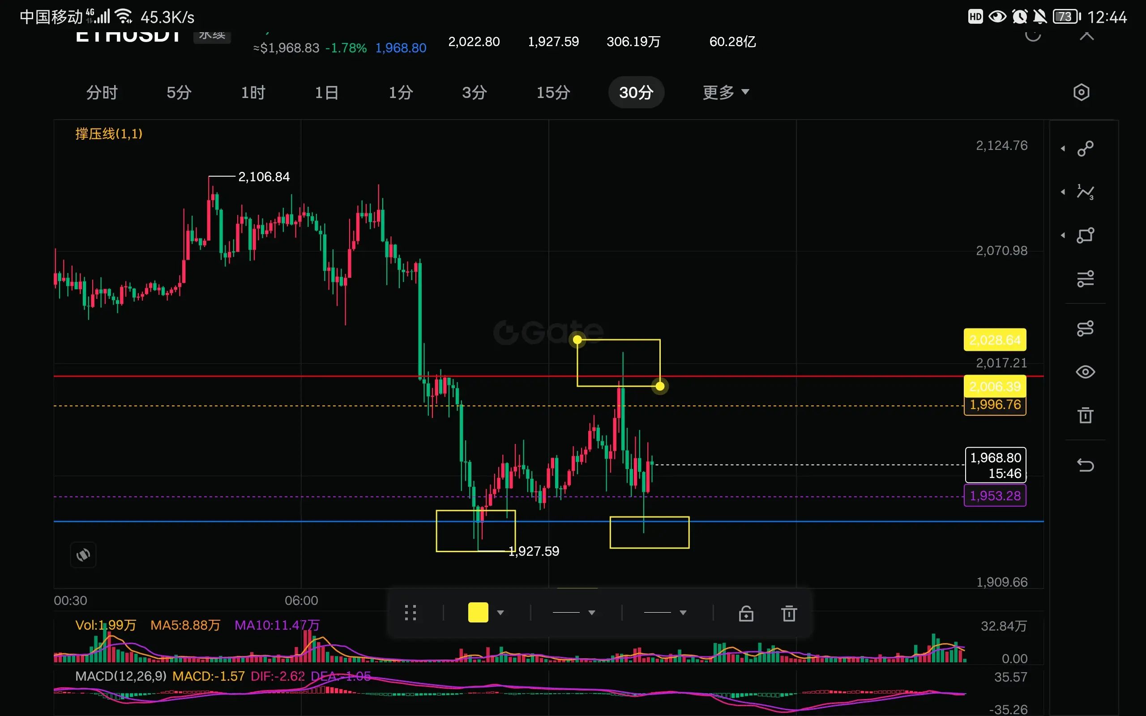The height and width of the screenshot is (716, 1146).
Task: Click the floating toolbar drag handle
Action: pyautogui.click(x=410, y=613)
